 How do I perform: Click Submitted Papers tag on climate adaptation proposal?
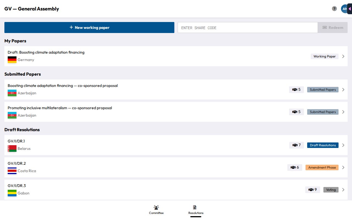[x=323, y=90]
